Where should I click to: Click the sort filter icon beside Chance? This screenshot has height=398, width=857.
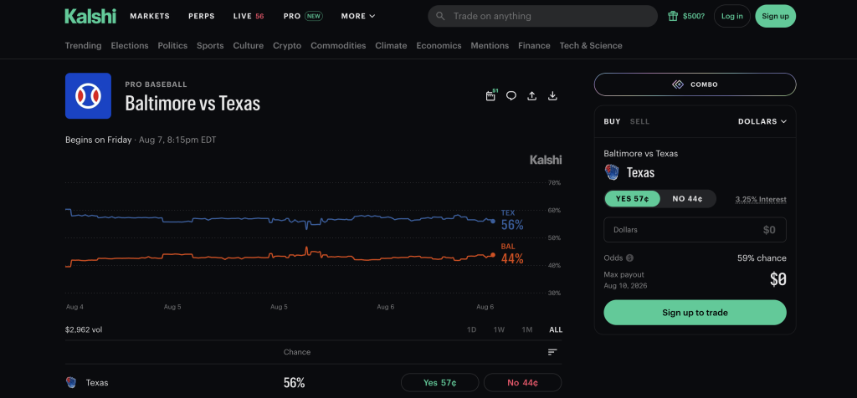pyautogui.click(x=552, y=352)
